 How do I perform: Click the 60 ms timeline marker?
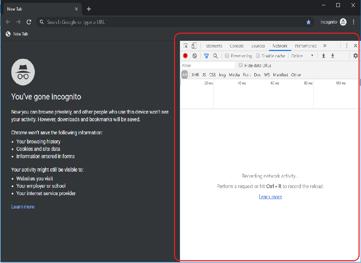click(275, 83)
